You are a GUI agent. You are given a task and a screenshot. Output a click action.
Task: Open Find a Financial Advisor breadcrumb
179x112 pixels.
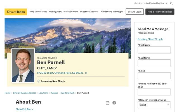[x=25, y=93]
